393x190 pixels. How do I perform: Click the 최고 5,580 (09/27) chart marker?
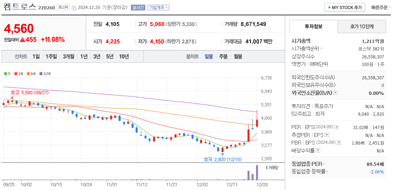pos(29,93)
